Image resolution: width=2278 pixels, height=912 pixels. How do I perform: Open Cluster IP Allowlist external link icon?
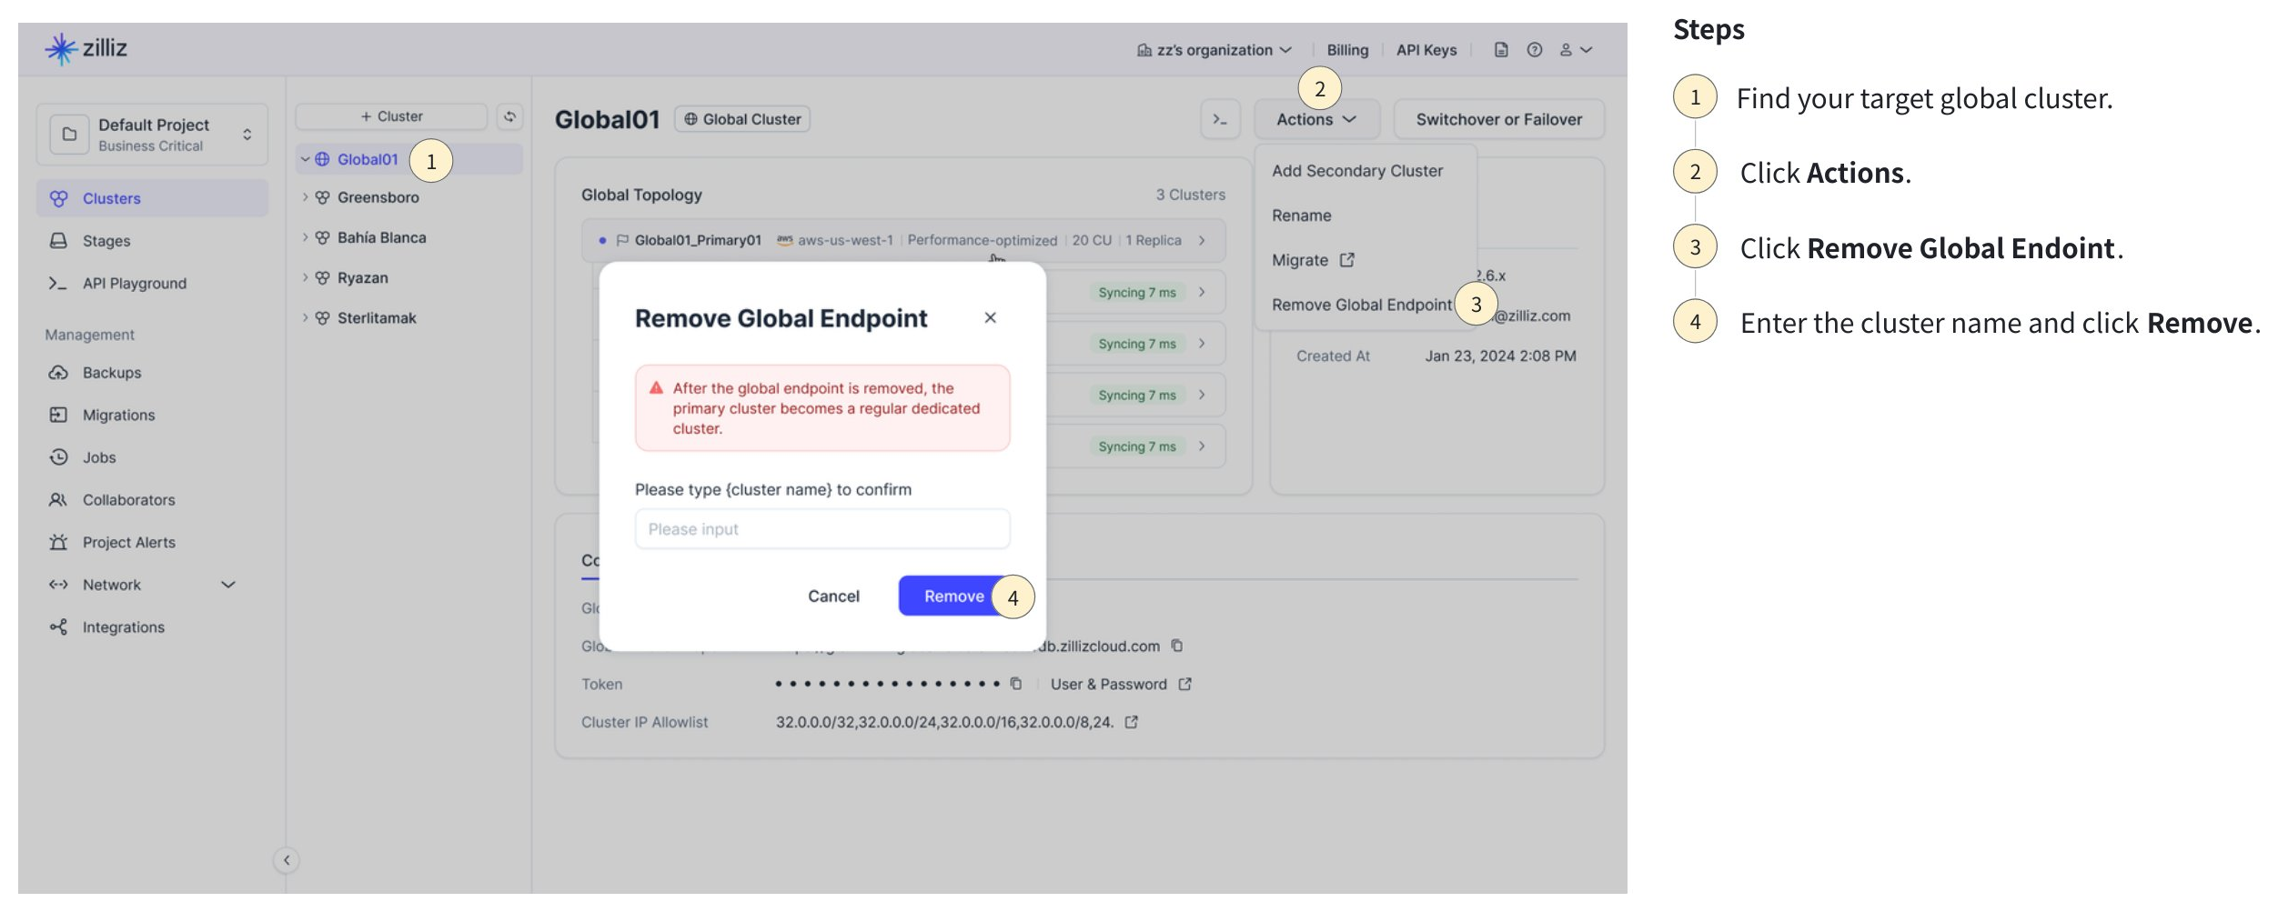click(1131, 722)
